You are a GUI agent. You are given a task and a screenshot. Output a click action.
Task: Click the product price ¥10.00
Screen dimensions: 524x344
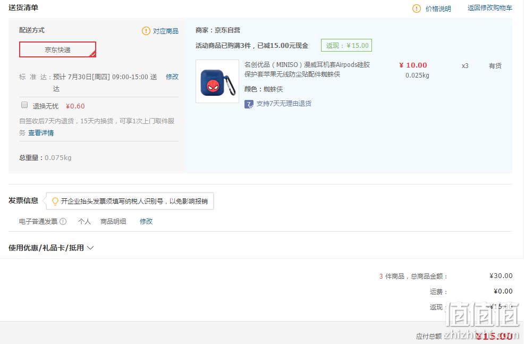point(413,65)
